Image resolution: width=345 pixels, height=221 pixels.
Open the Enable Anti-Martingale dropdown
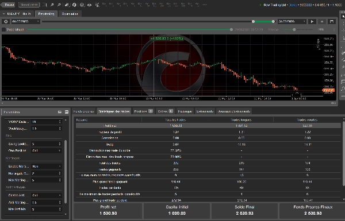click(46, 195)
